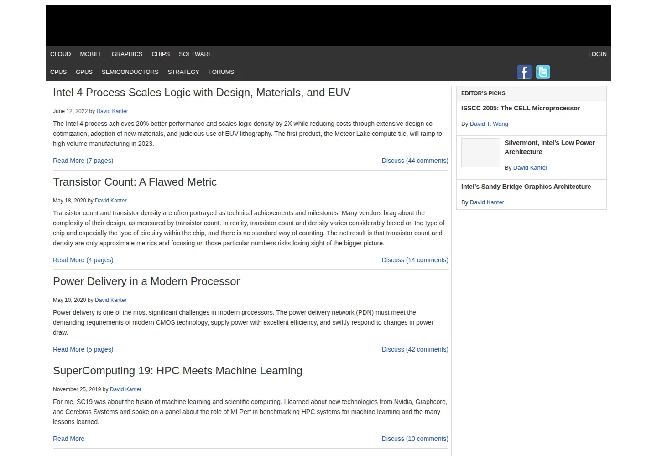This screenshot has height=456, width=657.
Task: Click the LOGIN link
Action: [x=597, y=54]
